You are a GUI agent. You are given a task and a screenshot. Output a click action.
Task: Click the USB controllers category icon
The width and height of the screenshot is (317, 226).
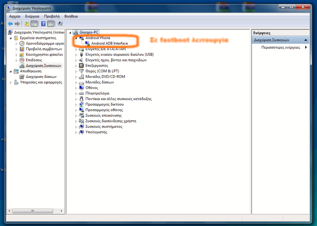[81, 55]
